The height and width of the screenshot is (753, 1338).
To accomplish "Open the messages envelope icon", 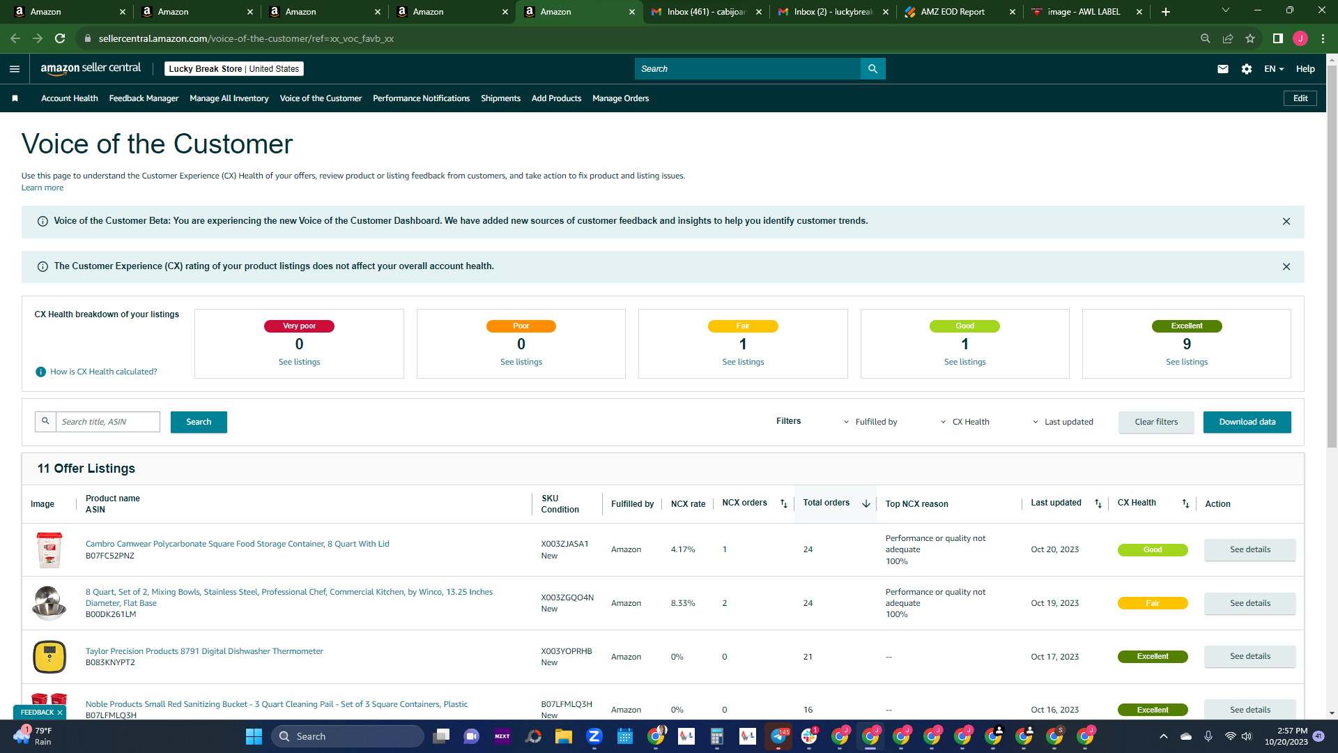I will coord(1223,69).
